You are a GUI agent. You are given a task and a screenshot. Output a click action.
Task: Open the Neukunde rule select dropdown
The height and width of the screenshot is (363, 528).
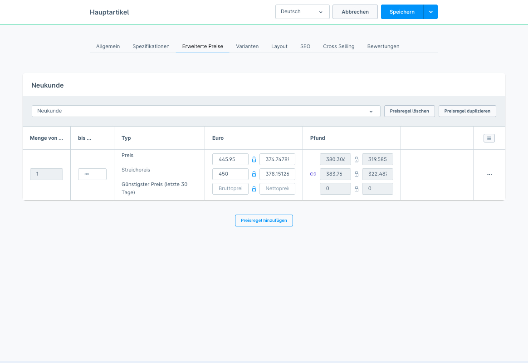(206, 111)
